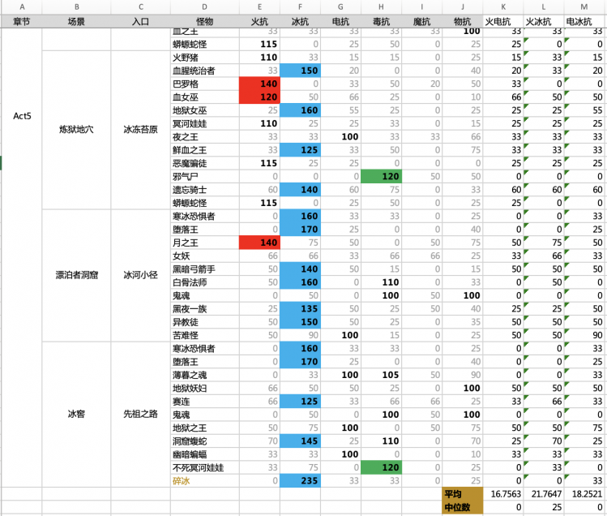Click the average value 18.2521
607x516 pixels.
pos(584,494)
